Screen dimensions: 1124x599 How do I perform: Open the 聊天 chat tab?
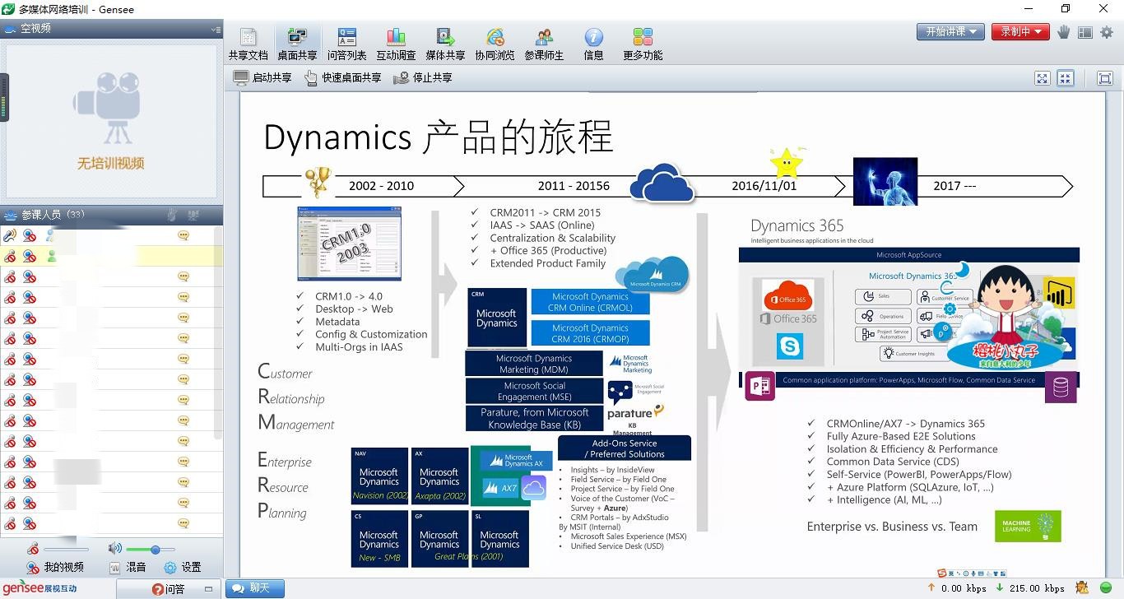pos(256,588)
